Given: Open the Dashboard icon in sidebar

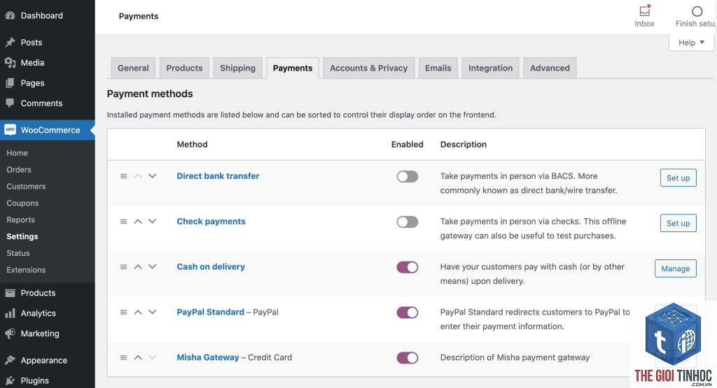Looking at the screenshot, I should pos(10,15).
